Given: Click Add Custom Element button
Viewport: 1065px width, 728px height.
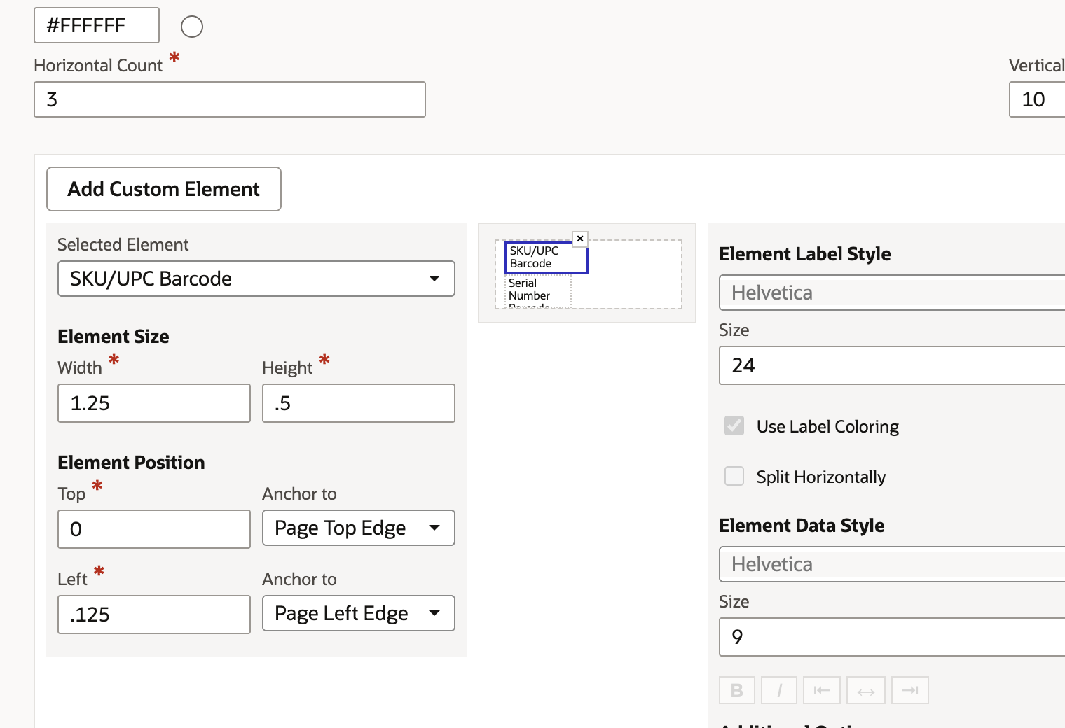Looking at the screenshot, I should 164,189.
